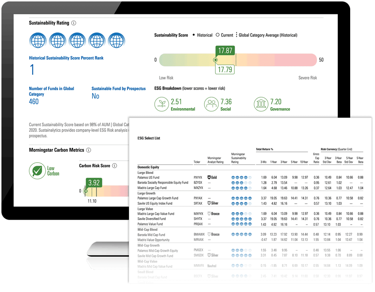Image resolution: width=375 pixels, height=292 pixels.
Task: Select the Historical legend marker
Action: 194,35
